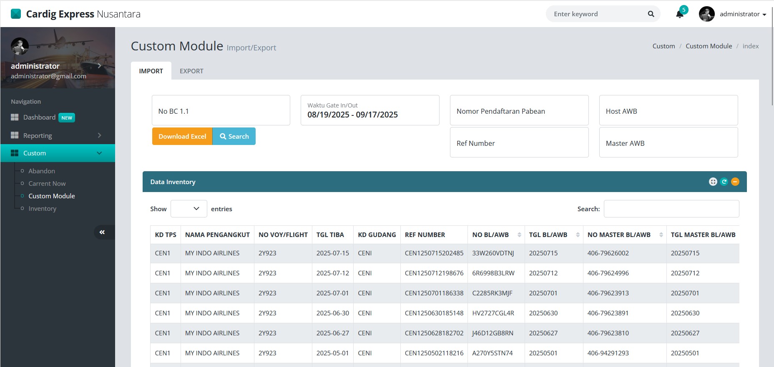Click the blue Search button
The height and width of the screenshot is (367, 774).
234,137
